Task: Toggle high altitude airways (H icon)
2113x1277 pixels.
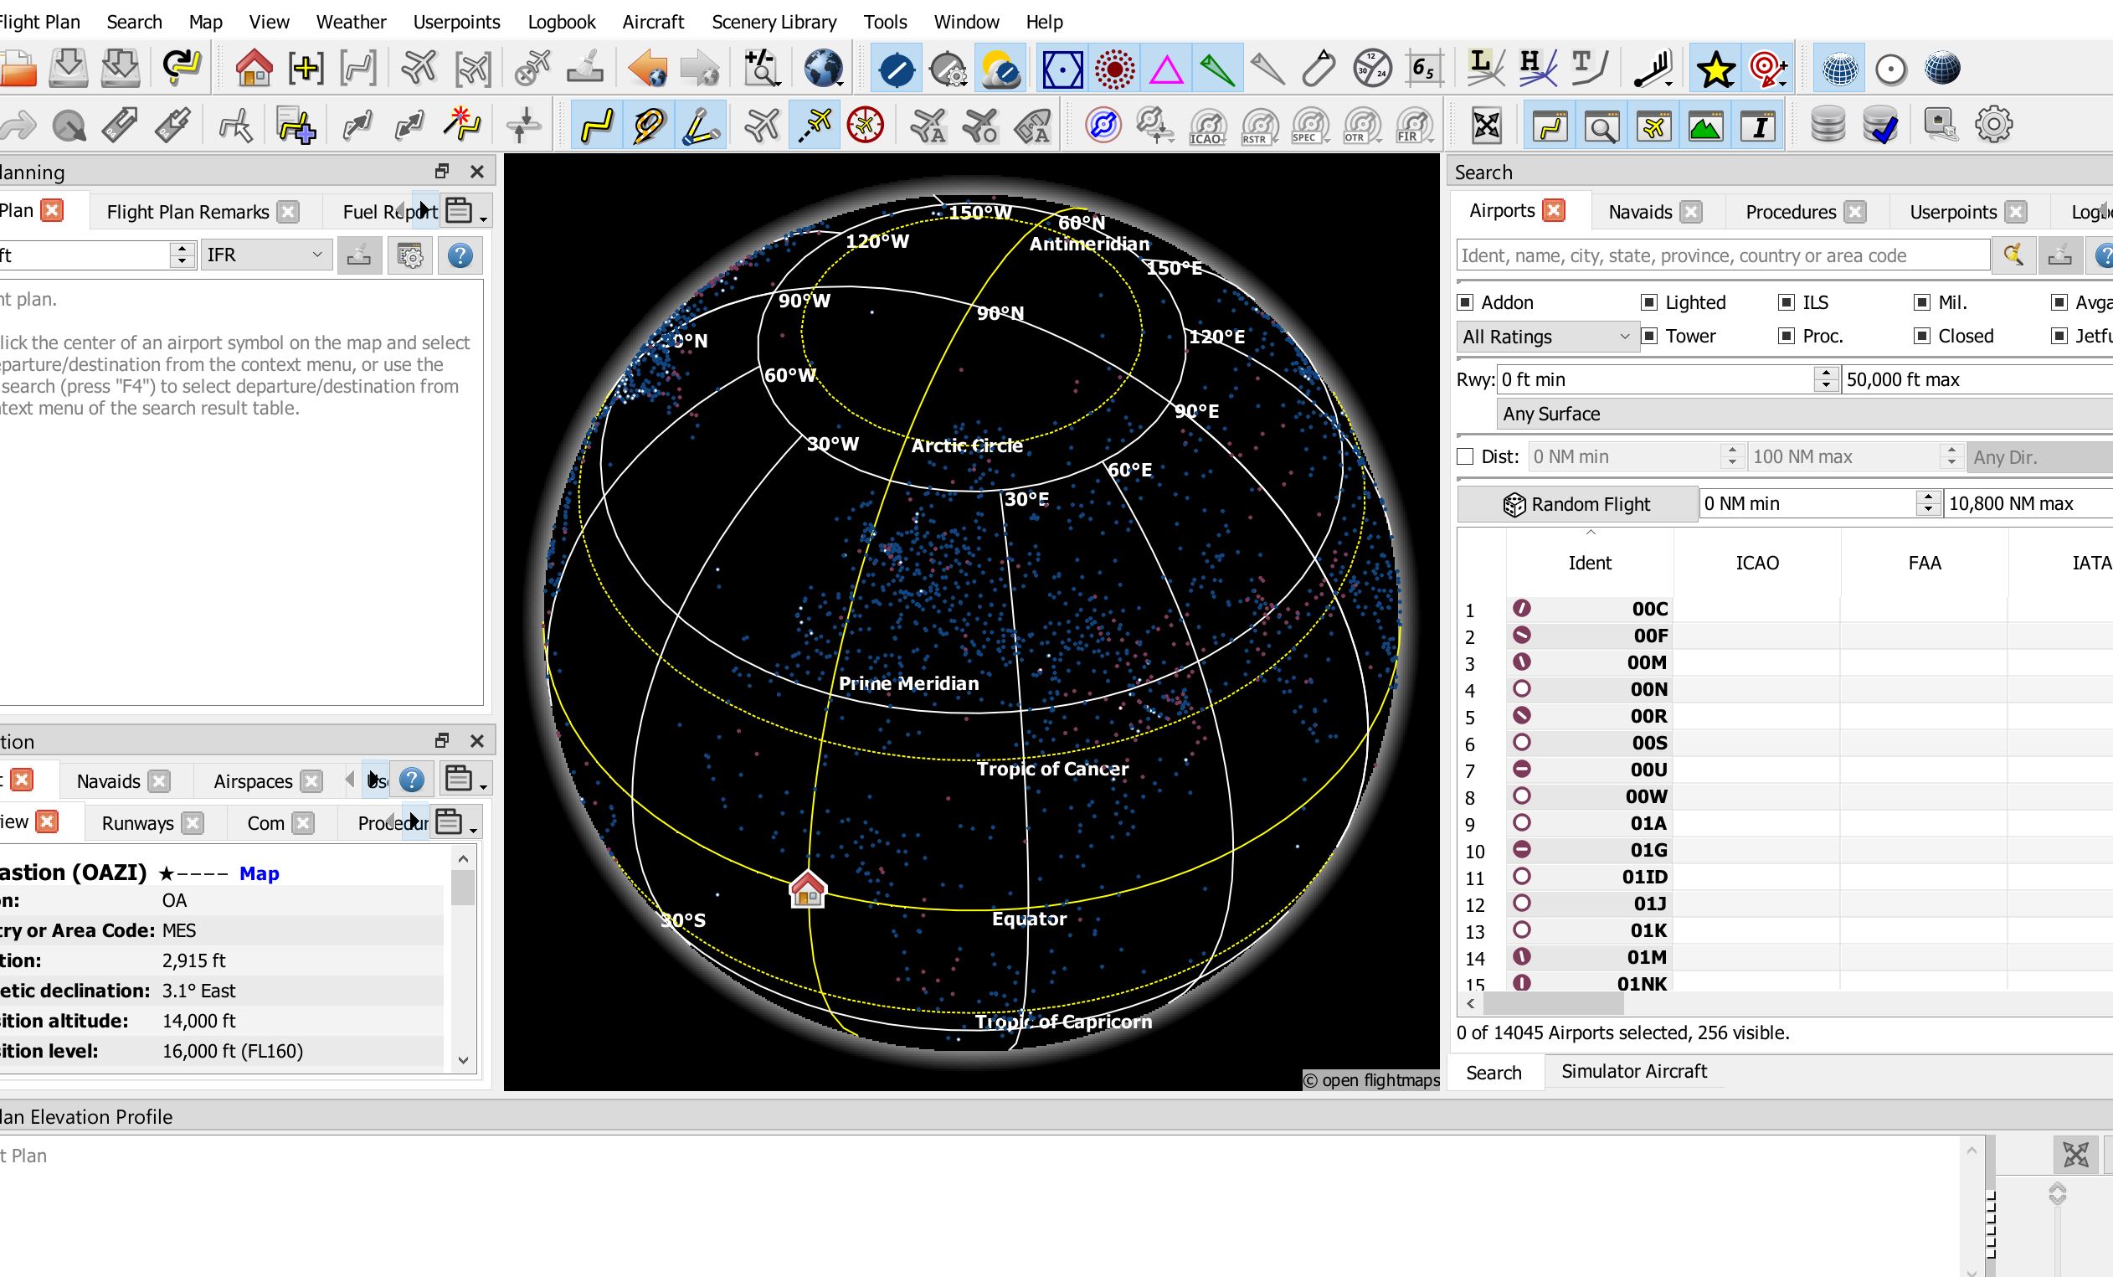Action: (x=1537, y=69)
